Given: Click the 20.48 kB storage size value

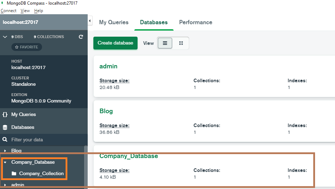Looking at the screenshot, I should (109, 88).
